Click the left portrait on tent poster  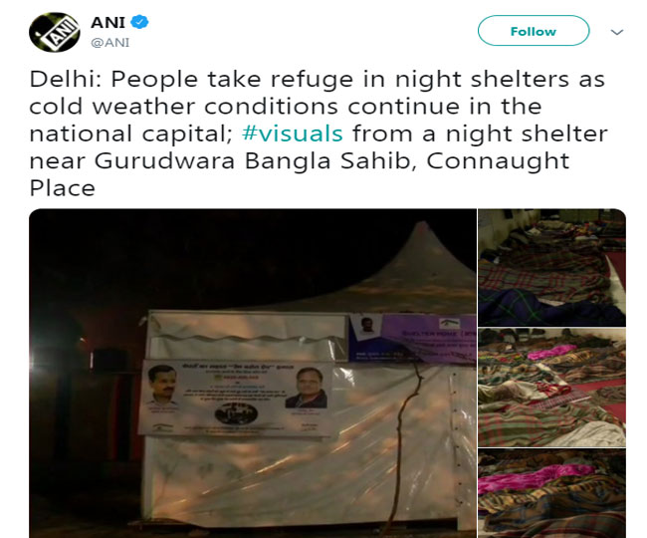164,387
